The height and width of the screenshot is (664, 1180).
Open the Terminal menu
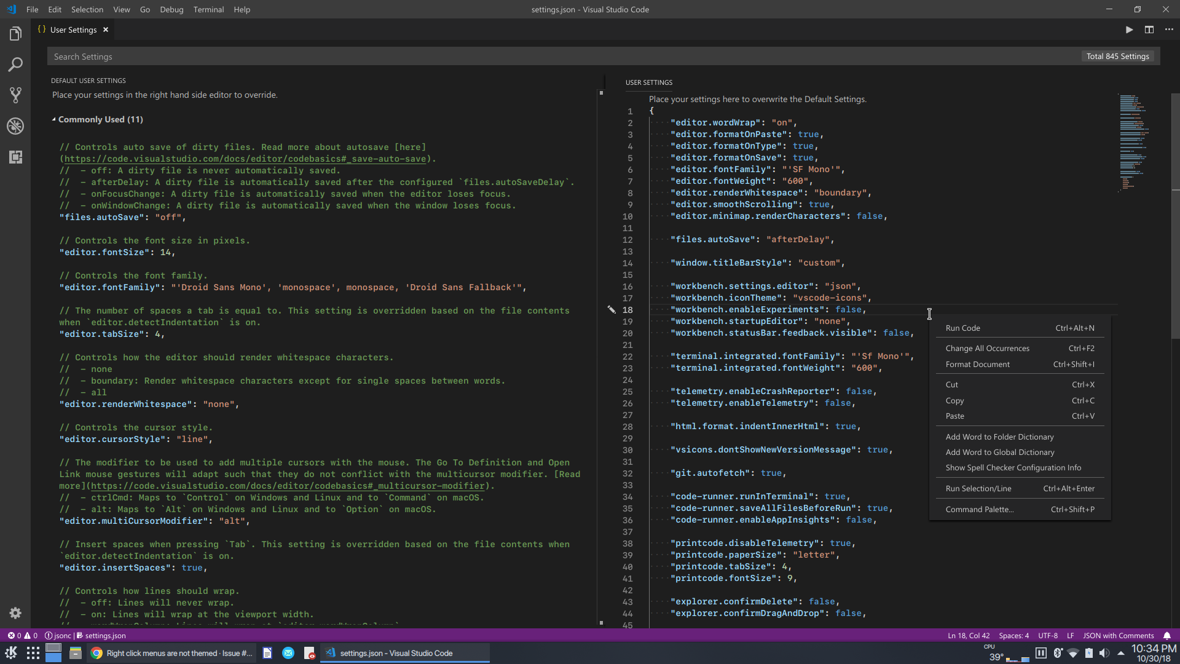208,9
